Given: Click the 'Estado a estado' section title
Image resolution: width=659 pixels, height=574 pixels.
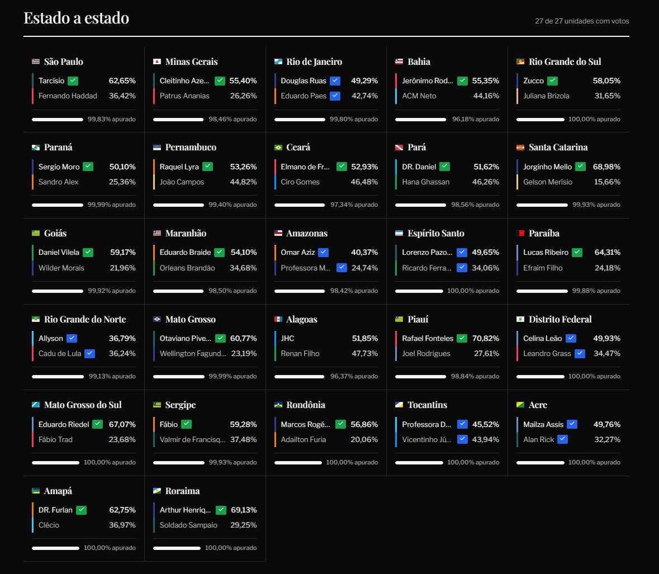Looking at the screenshot, I should click(x=76, y=18).
